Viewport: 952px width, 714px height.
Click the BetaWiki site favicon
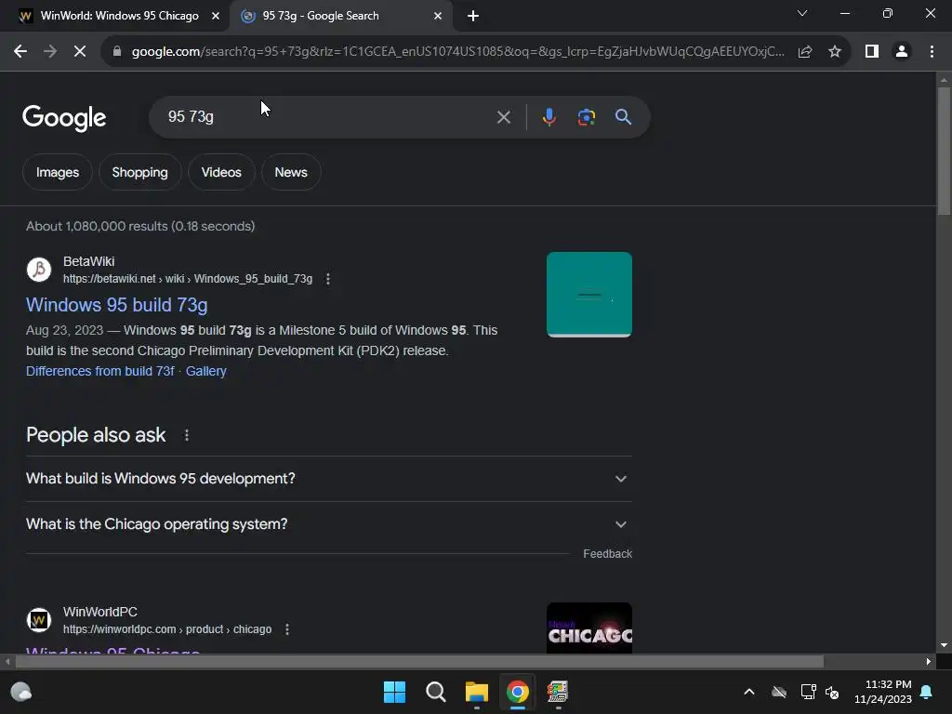point(39,269)
